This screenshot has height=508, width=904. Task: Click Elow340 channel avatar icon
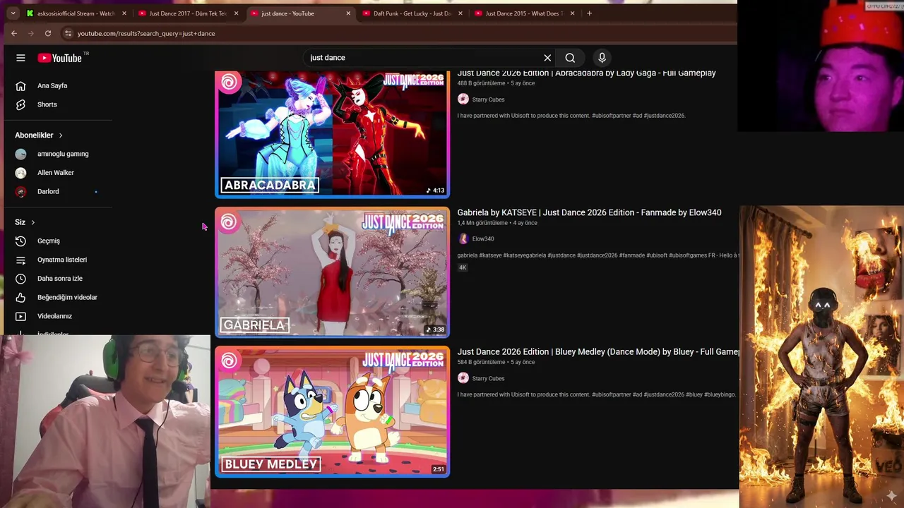point(463,238)
